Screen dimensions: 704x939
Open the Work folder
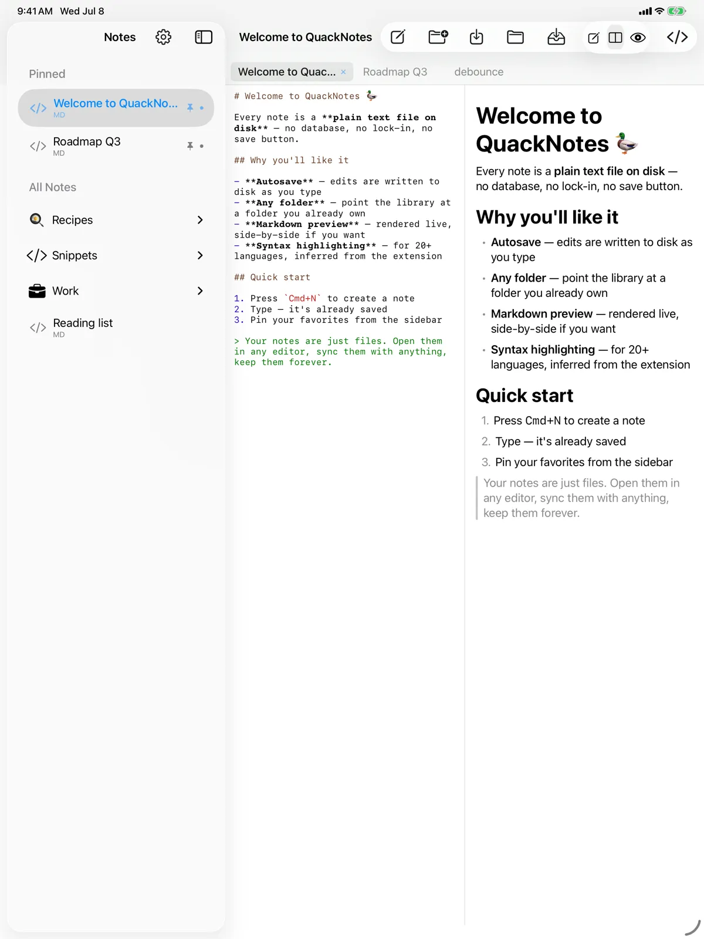[116, 291]
